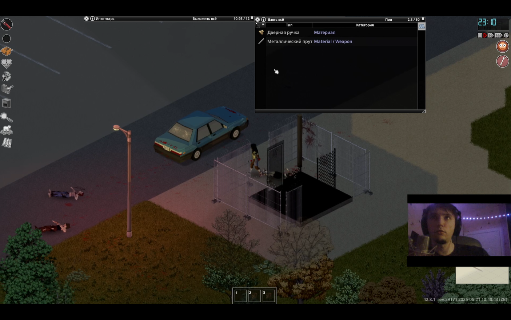Screen dimensions: 511x320
Task: Set normal play speed
Action: (485, 35)
